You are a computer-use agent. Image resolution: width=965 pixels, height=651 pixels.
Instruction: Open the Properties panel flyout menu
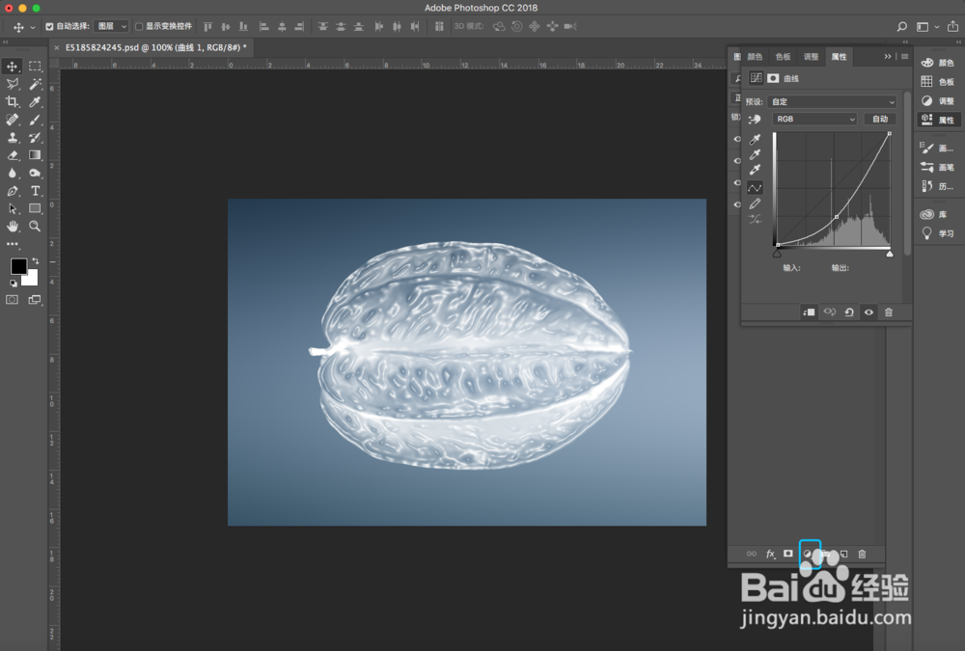coord(905,56)
